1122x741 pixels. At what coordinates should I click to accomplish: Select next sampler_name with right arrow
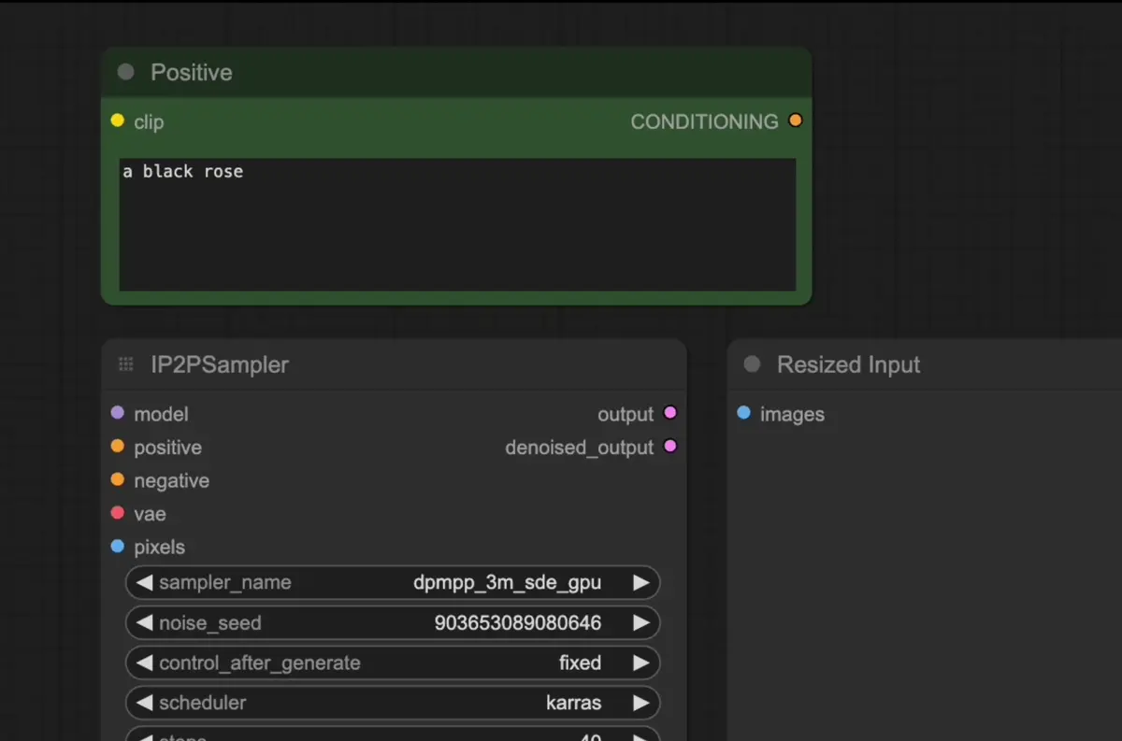[640, 582]
